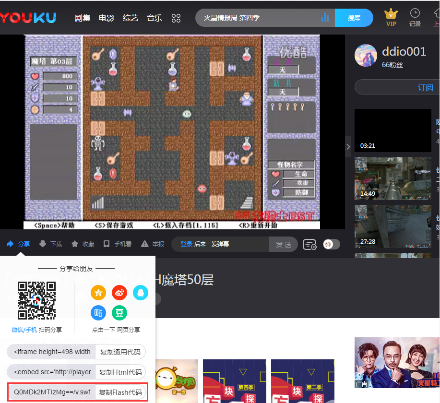The height and width of the screenshot is (403, 440).
Task: Toggle the 弹 danmaku switch
Action: [332, 244]
